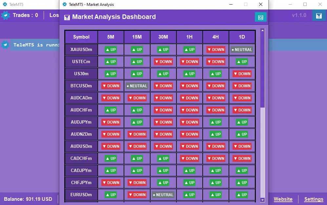
Task: Click the teal refresh button in dashboard header
Action: [261, 17]
